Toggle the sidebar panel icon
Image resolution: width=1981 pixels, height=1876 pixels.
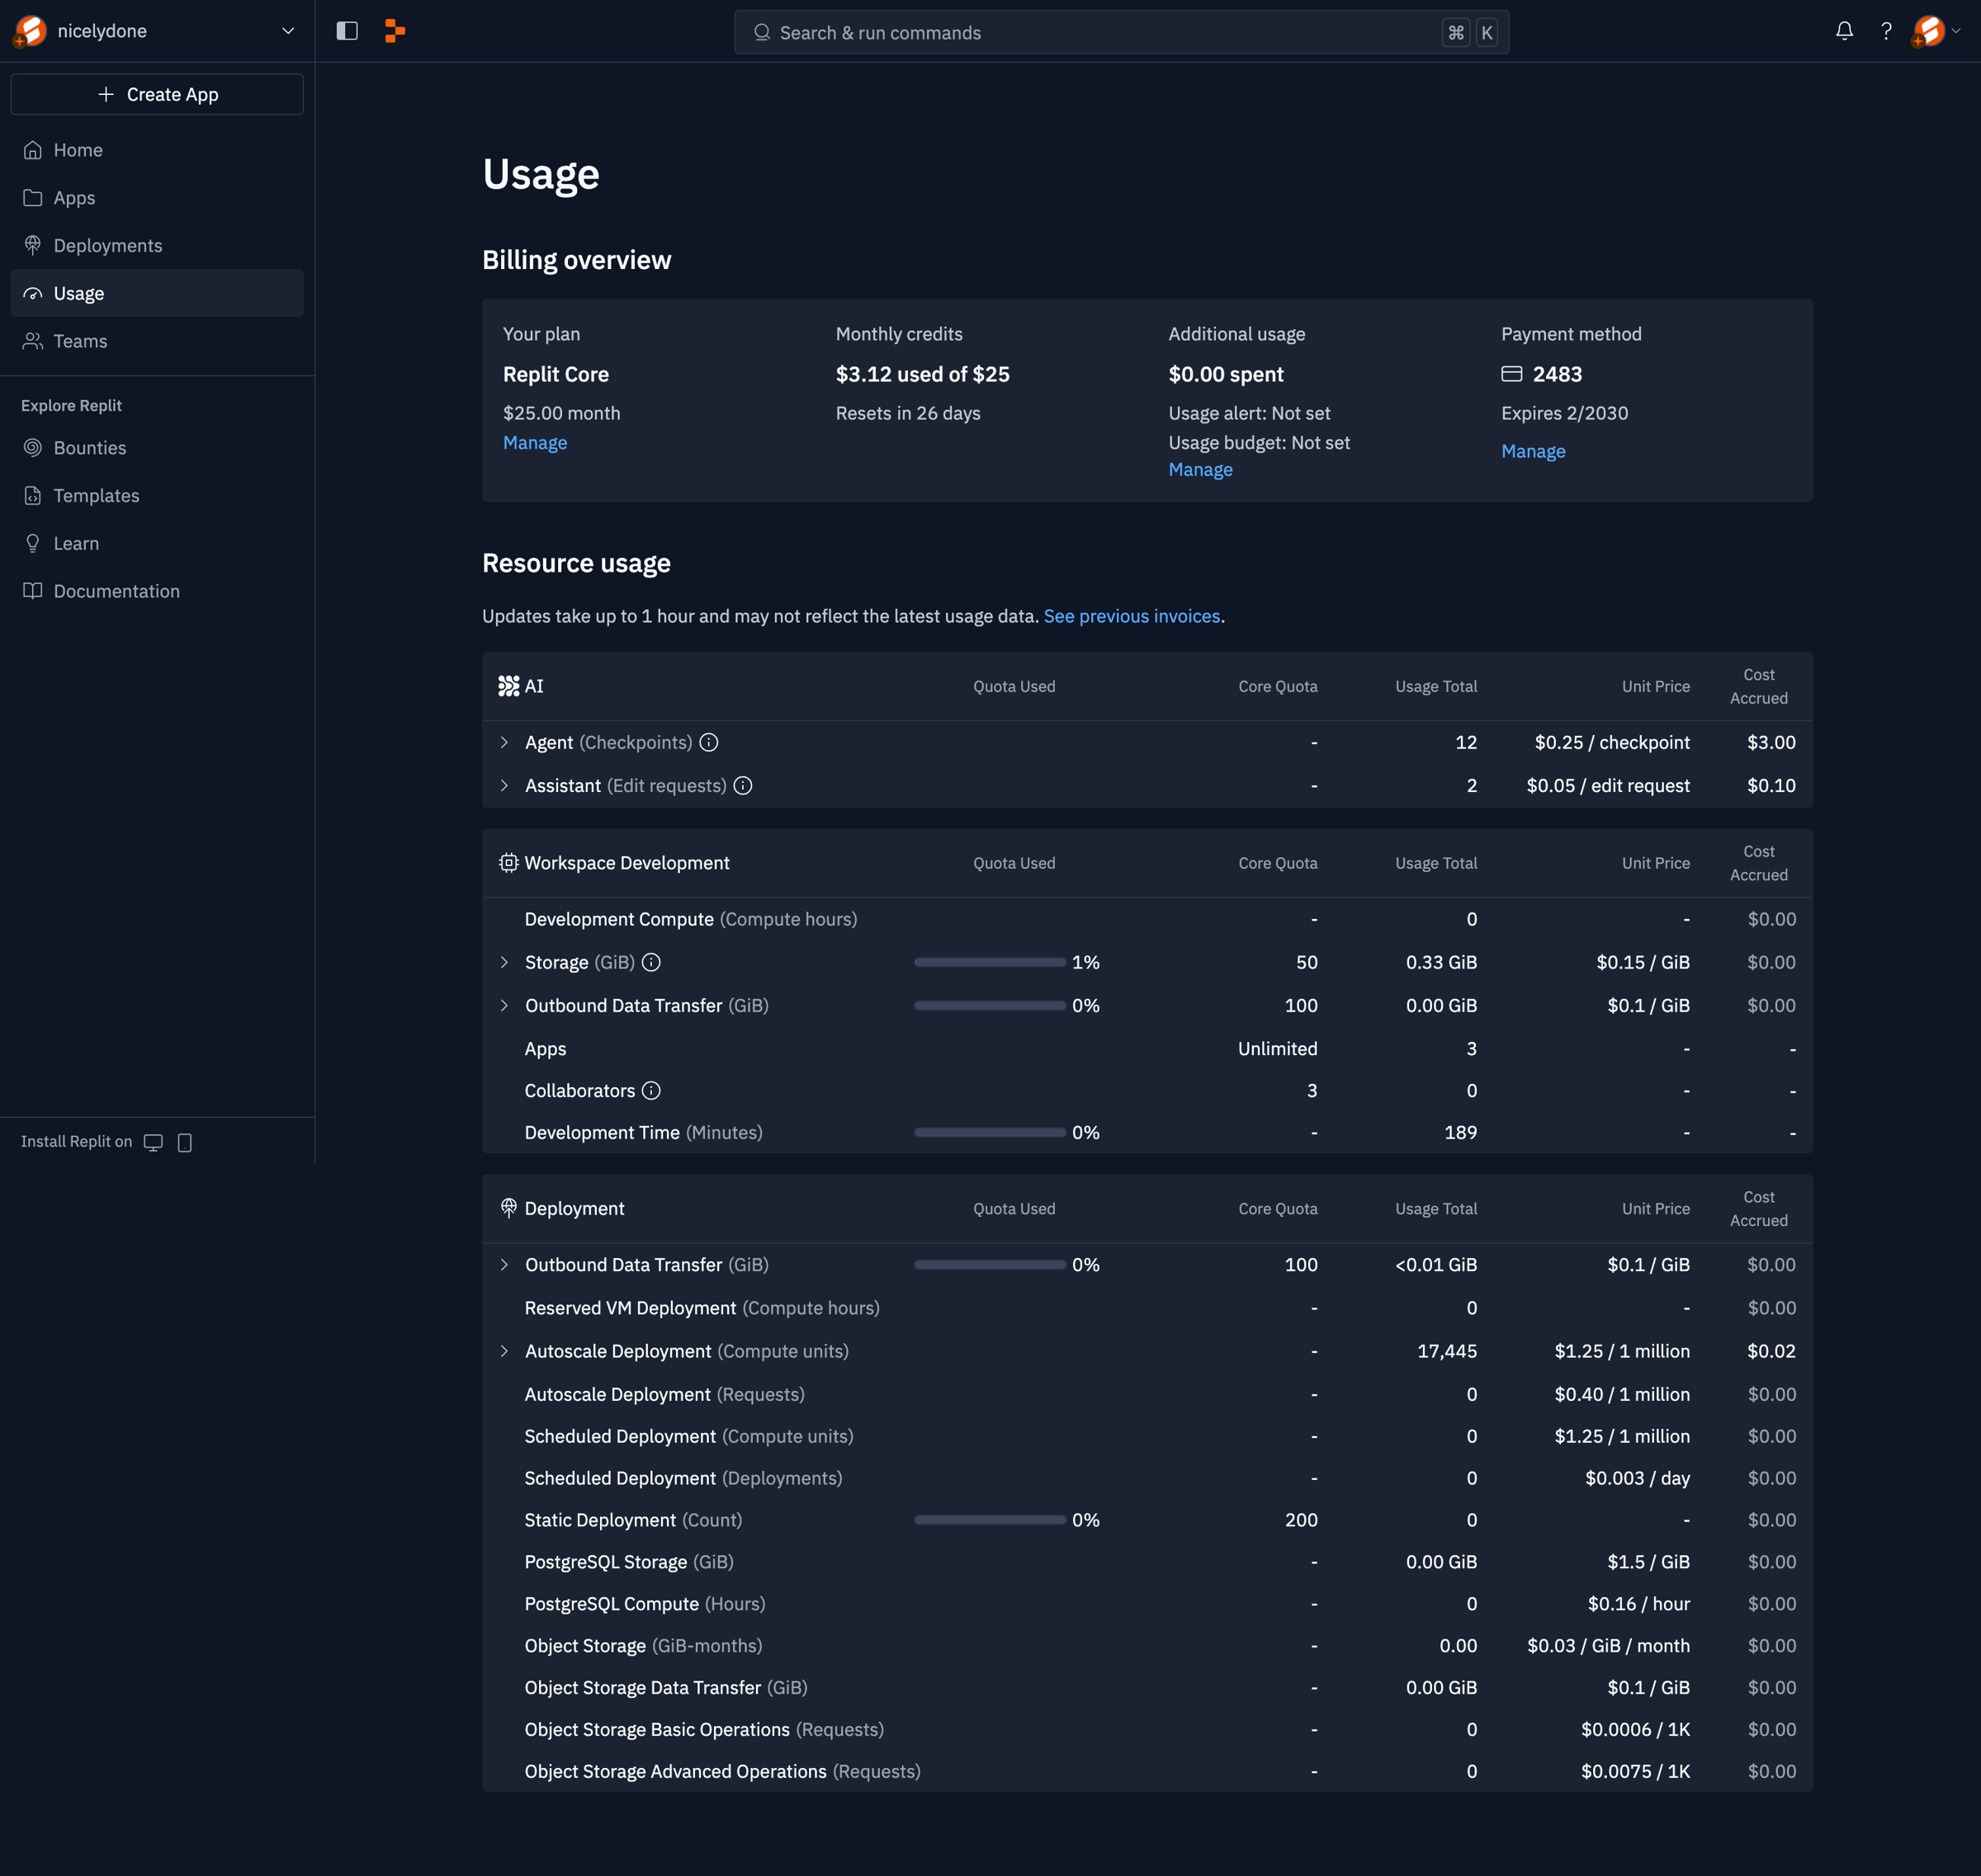[348, 31]
